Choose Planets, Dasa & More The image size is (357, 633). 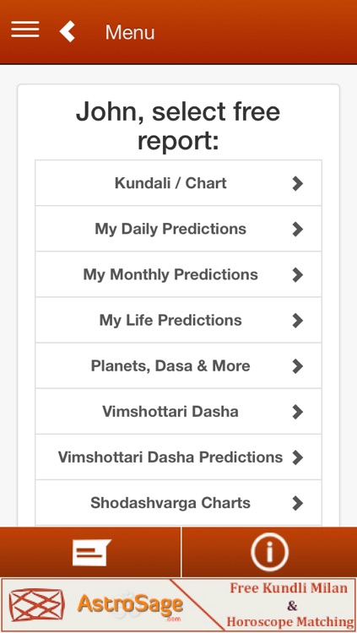click(179, 365)
